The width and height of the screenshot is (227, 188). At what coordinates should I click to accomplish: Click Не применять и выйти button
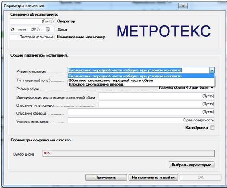[x=153, y=178]
